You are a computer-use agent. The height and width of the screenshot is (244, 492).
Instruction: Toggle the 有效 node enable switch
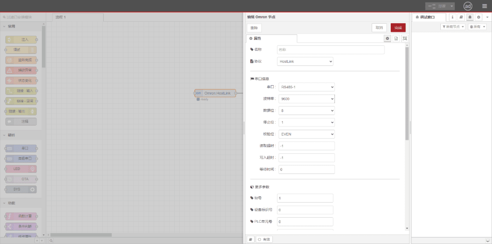point(264,239)
